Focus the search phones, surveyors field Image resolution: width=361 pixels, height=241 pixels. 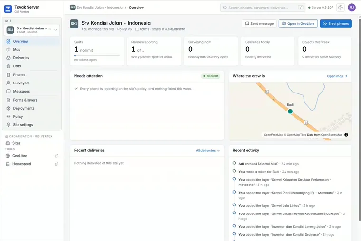(263, 8)
